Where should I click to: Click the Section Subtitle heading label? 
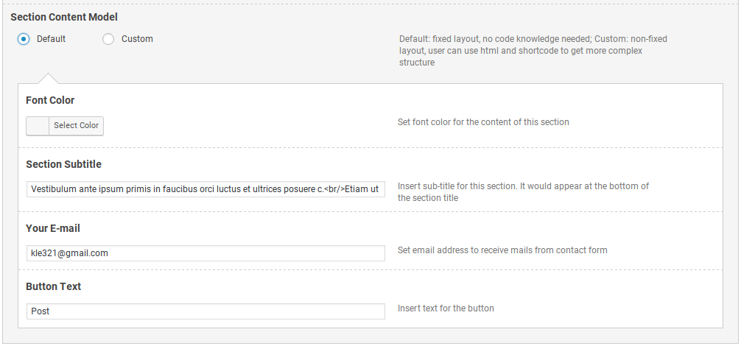click(64, 164)
